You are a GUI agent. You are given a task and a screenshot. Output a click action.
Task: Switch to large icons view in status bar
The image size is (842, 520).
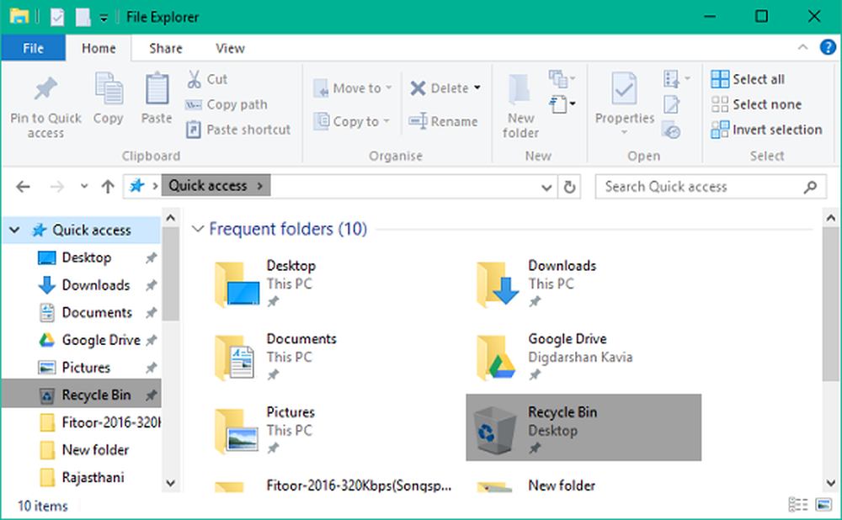coord(822,505)
